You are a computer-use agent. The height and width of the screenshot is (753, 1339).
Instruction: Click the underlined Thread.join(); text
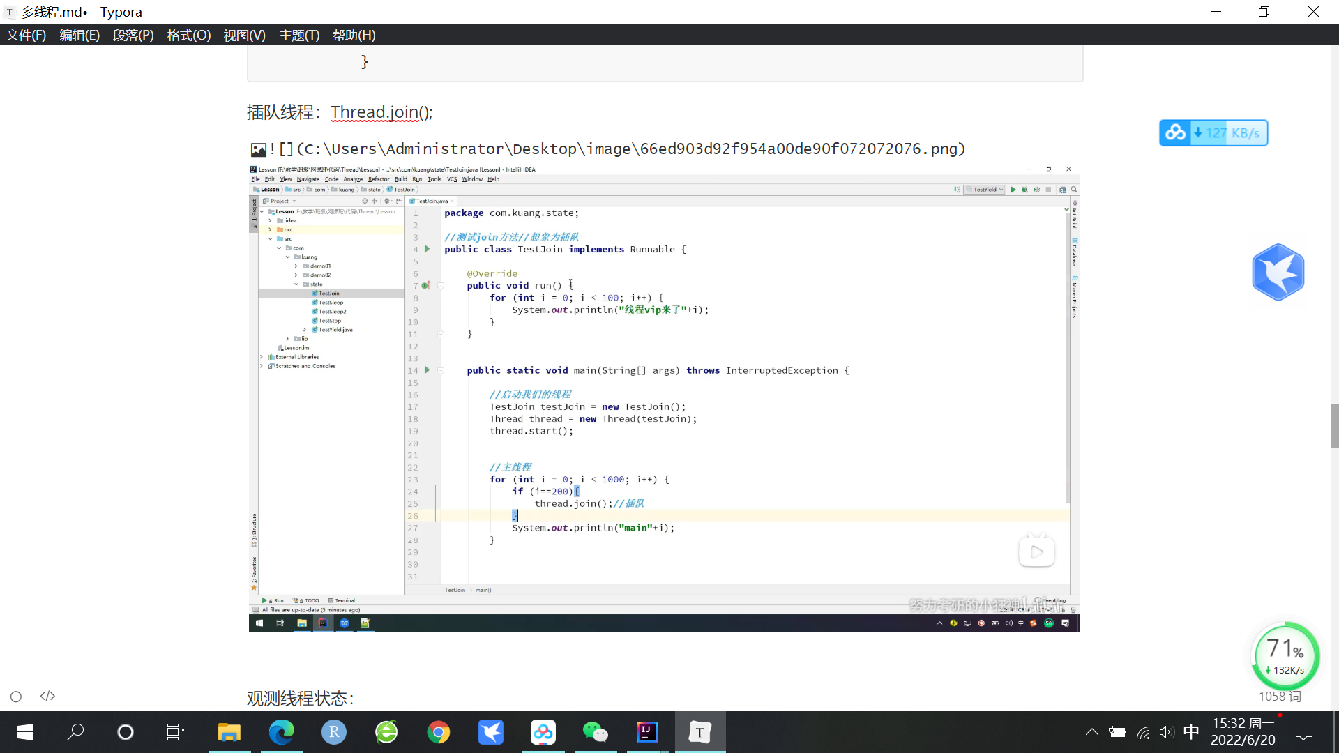tap(381, 112)
